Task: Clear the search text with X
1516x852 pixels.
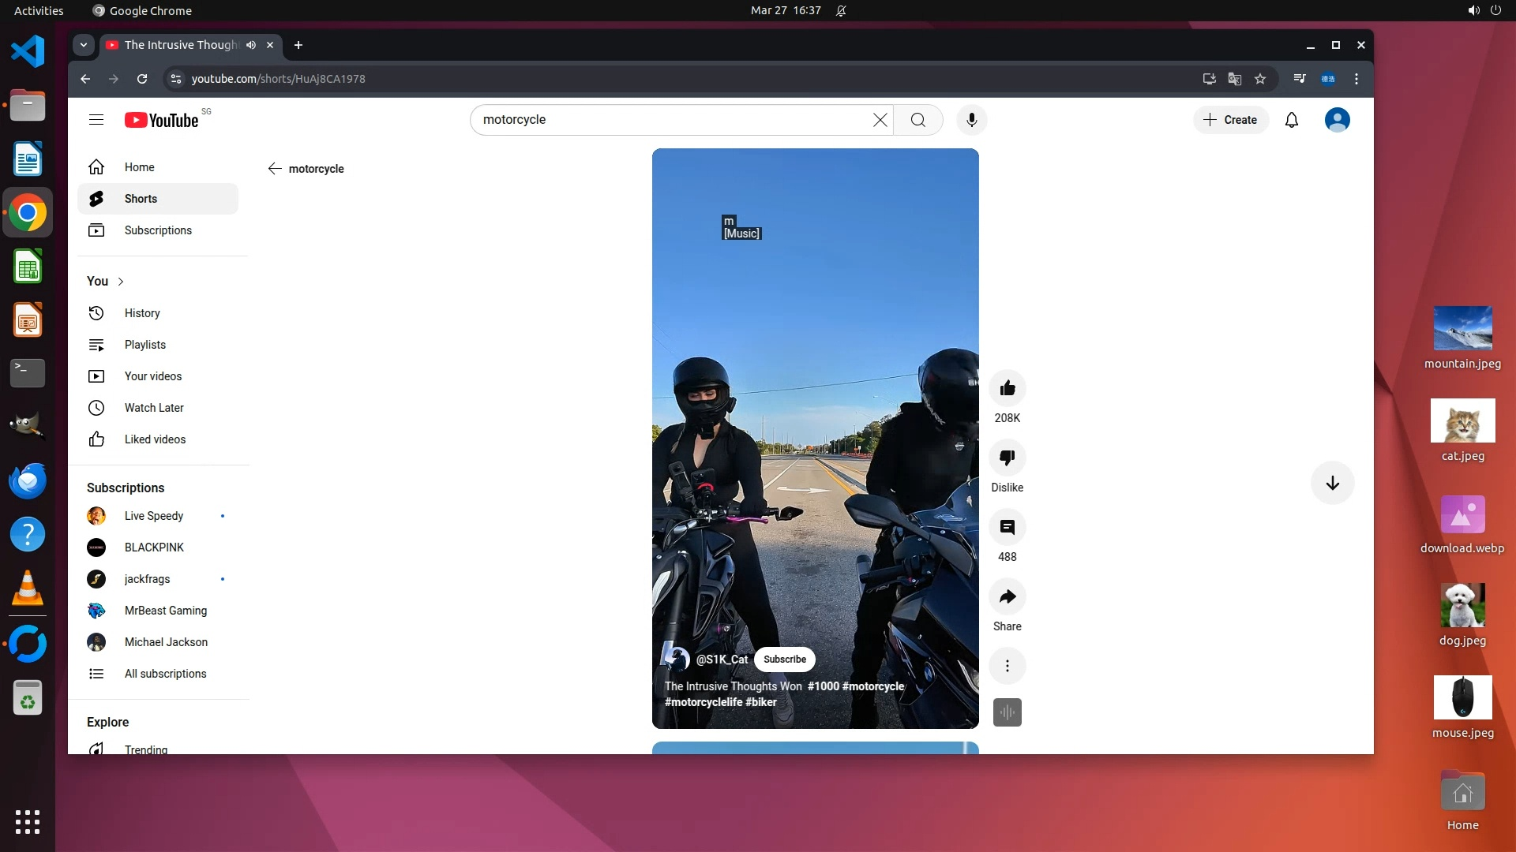Action: point(880,120)
